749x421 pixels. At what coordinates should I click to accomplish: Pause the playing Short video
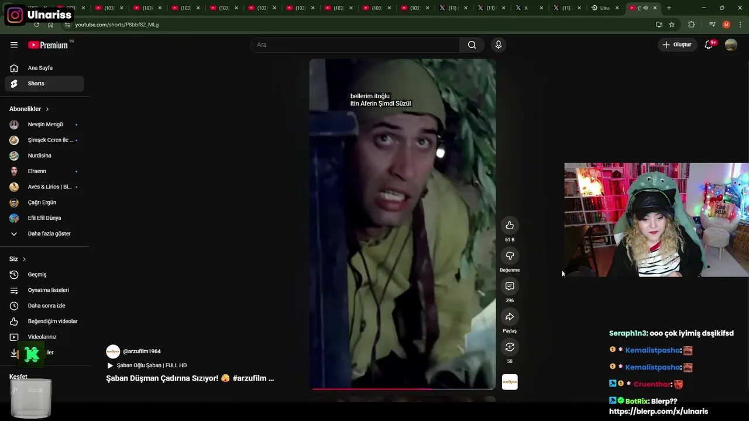(402, 224)
